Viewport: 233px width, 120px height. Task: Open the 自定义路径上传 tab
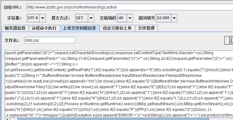[x=117, y=28]
